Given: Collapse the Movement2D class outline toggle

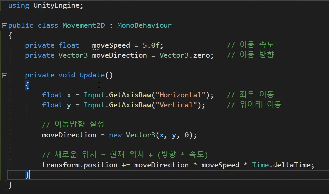Looking at the screenshot, I should pyautogui.click(x=5, y=26).
